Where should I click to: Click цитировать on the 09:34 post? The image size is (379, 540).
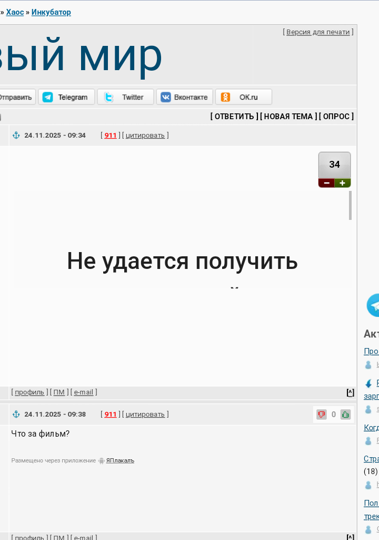coord(145,136)
